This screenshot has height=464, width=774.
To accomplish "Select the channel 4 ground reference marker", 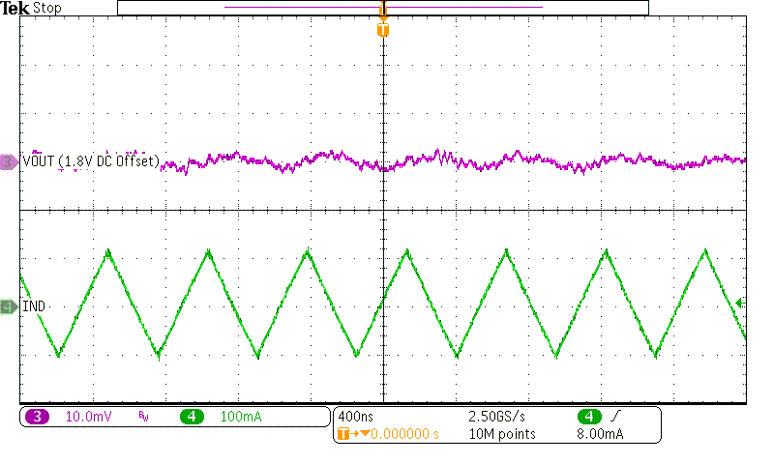I will (9, 306).
